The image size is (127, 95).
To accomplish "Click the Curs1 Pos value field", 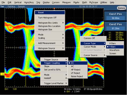I will [x=116, y=18].
